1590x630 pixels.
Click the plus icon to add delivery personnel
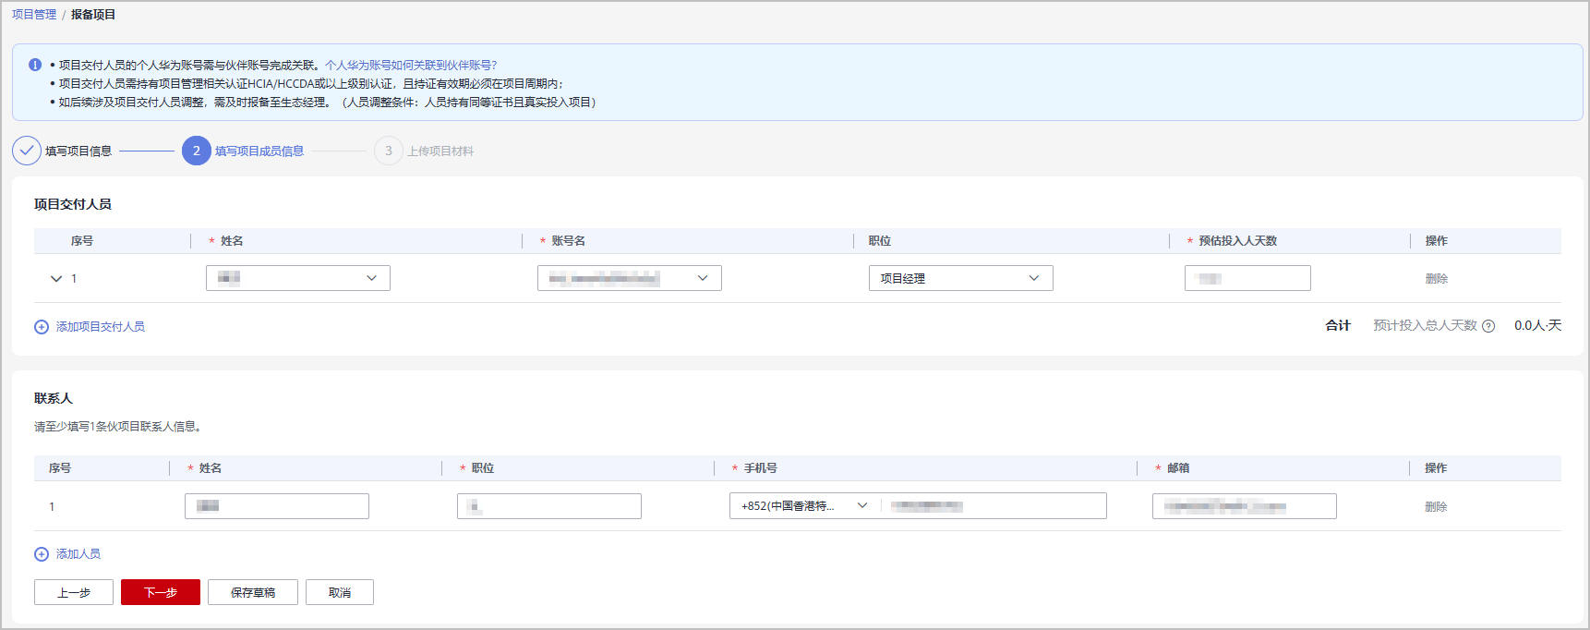42,327
